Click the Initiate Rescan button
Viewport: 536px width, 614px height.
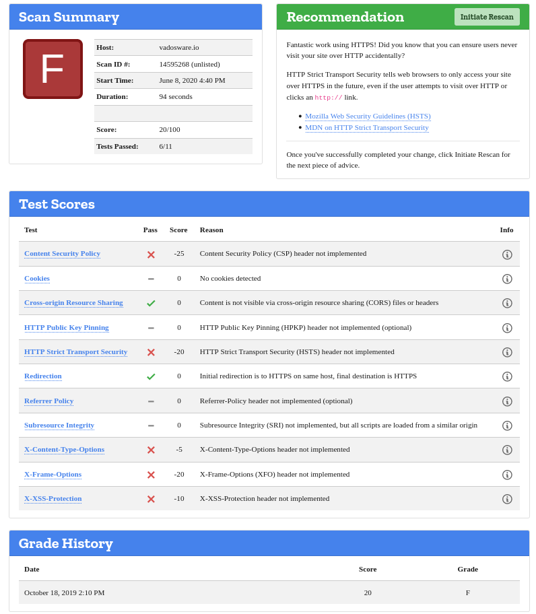tap(486, 17)
